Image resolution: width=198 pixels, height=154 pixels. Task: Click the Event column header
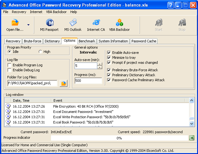click(118, 100)
